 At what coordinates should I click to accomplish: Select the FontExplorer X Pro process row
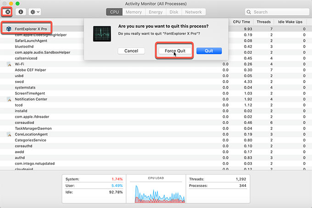click(156, 29)
